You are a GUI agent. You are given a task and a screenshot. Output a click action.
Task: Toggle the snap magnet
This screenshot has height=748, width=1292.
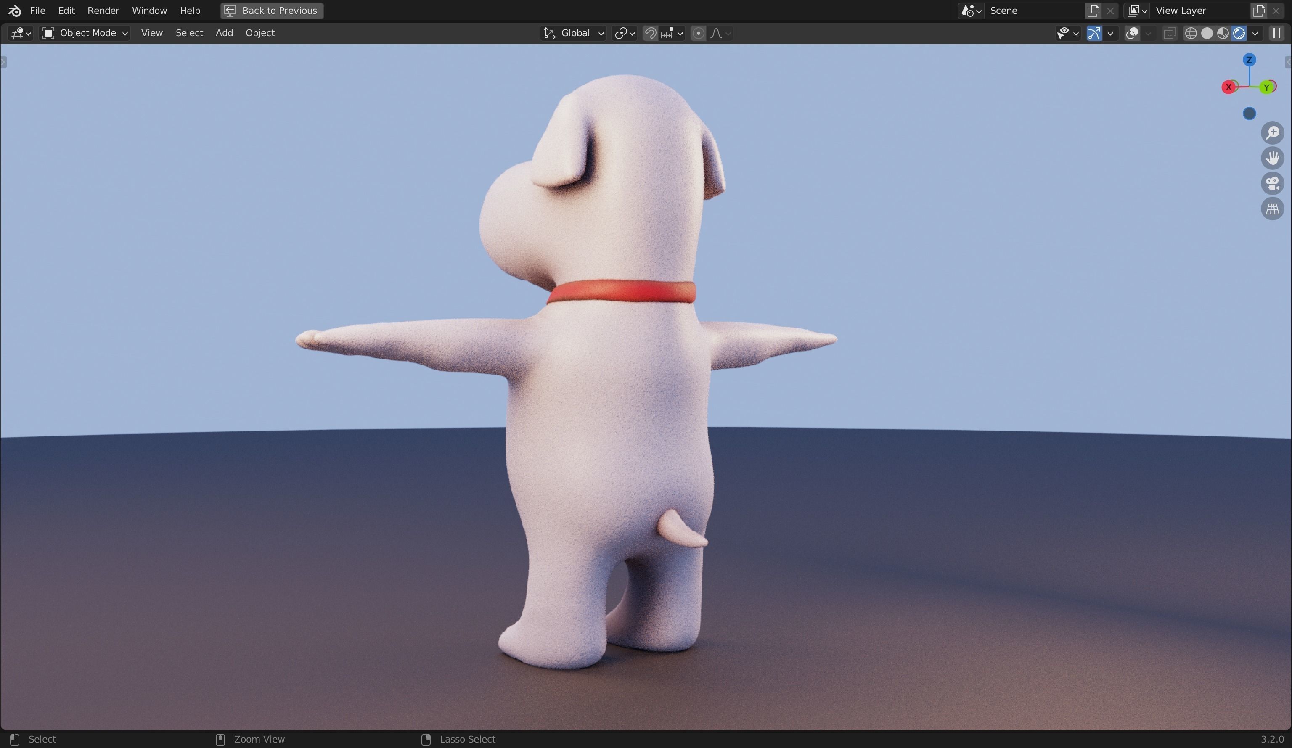pos(650,33)
